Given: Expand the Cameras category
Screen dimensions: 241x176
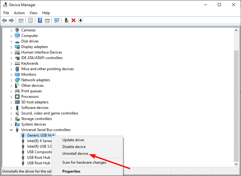Looking at the screenshot, I should pos(11,30).
